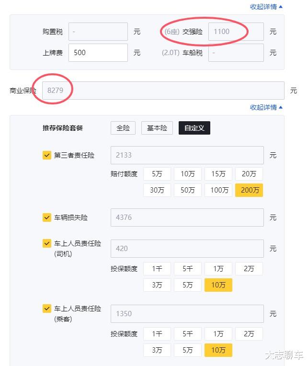Toggle 车上人员责任险(乘客) checkbox

click(x=47, y=309)
